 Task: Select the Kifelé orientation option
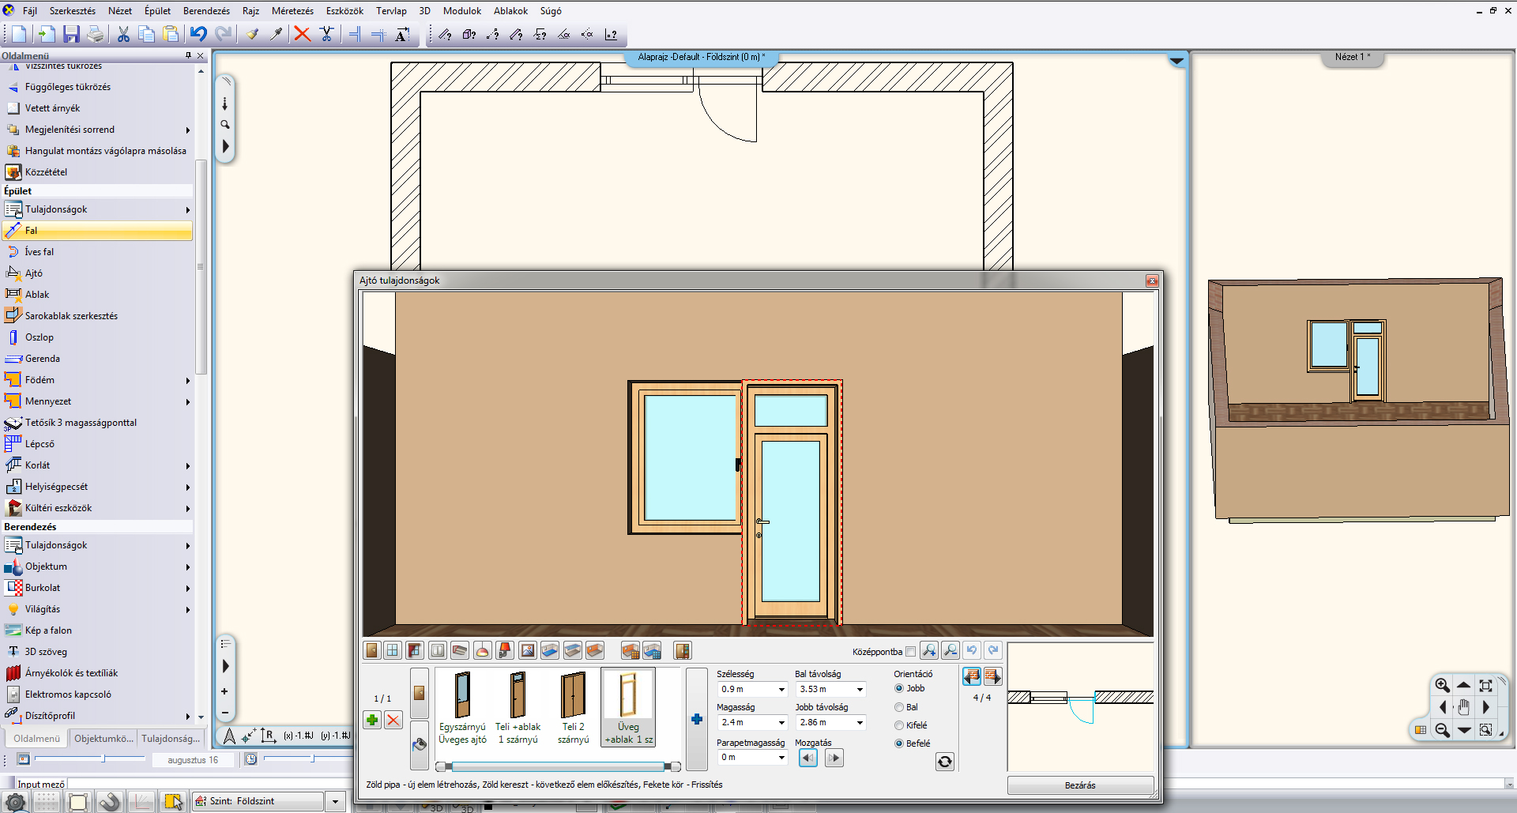899,725
